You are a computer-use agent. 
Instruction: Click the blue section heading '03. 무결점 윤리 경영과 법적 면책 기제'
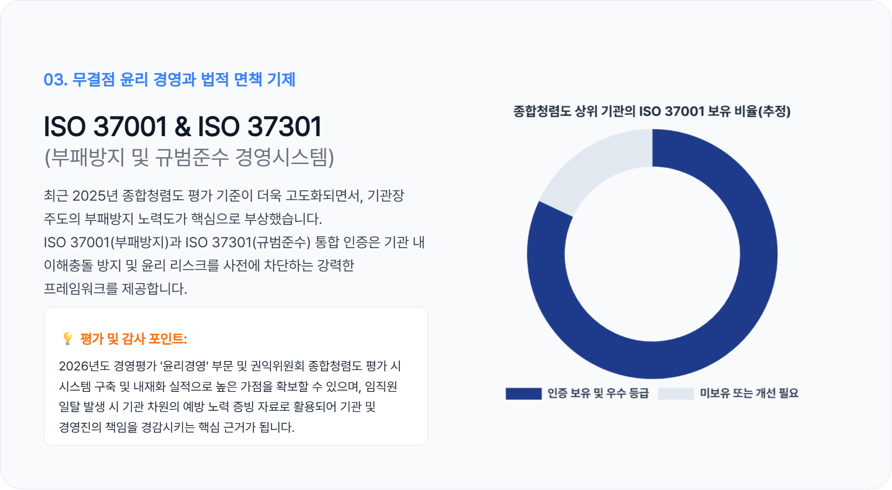[169, 80]
